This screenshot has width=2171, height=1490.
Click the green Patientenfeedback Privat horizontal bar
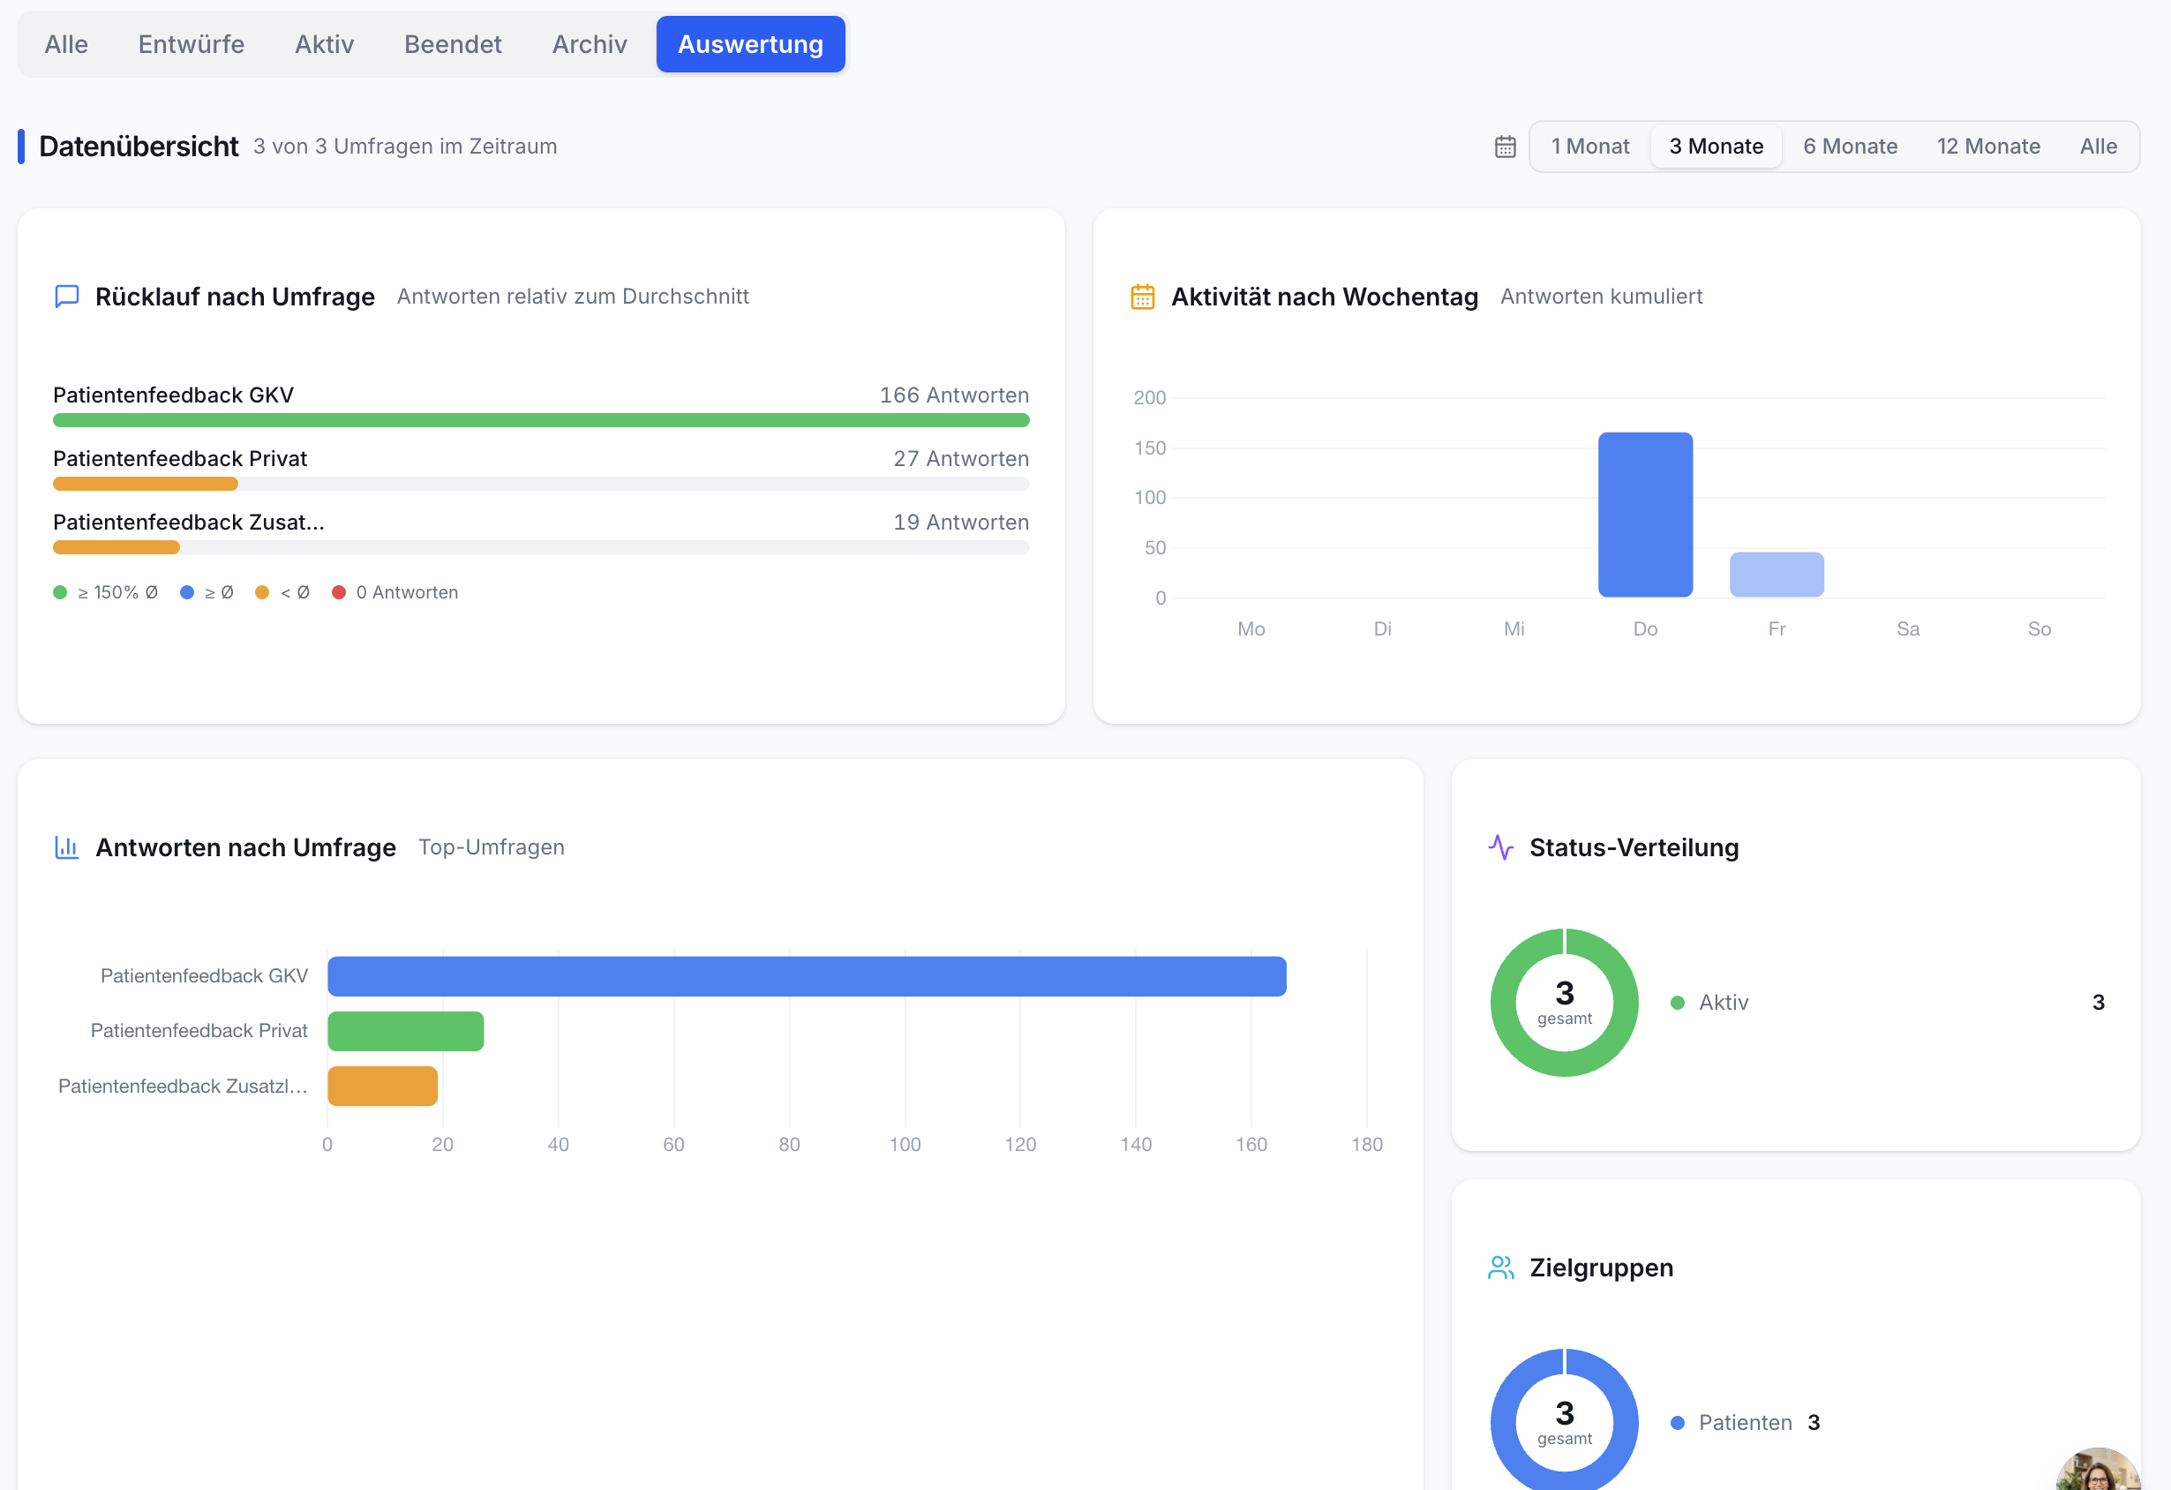(x=405, y=1031)
